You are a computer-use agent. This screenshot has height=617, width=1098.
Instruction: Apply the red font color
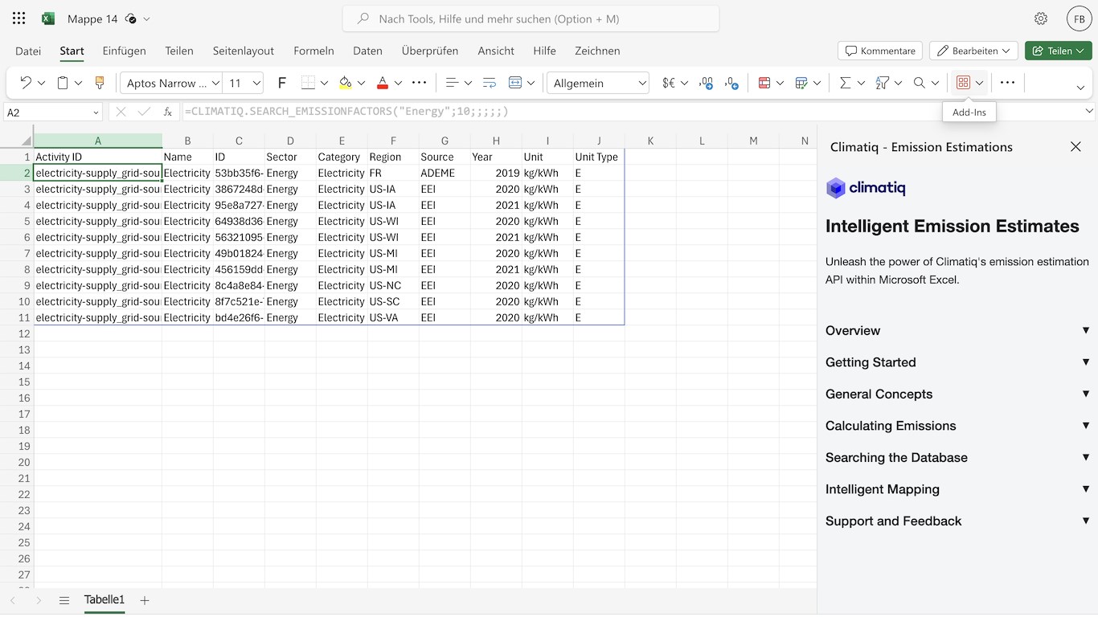point(383,83)
